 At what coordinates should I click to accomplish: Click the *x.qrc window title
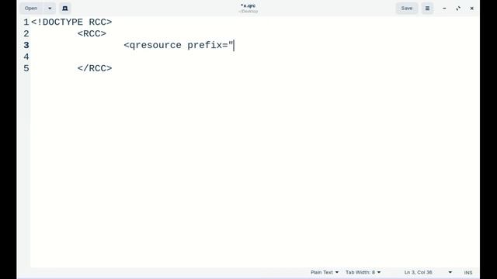(x=248, y=5)
